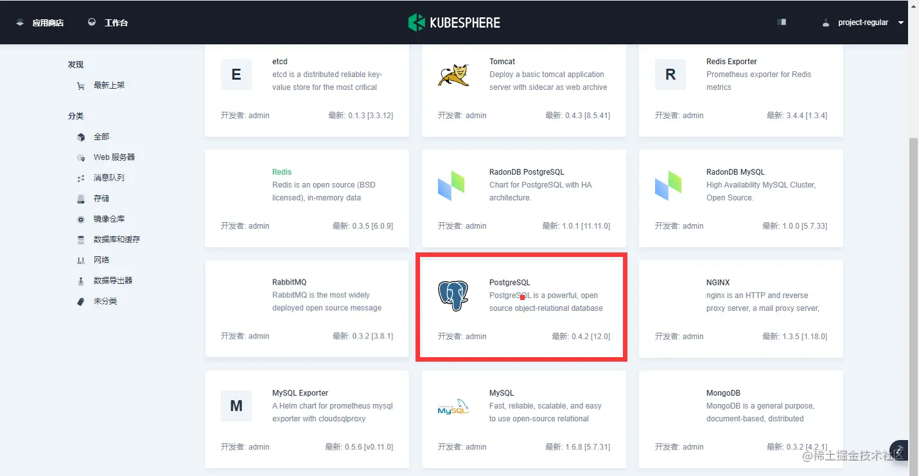The image size is (919, 476).
Task: Click the storage icon next to 存储
Action: (81, 198)
